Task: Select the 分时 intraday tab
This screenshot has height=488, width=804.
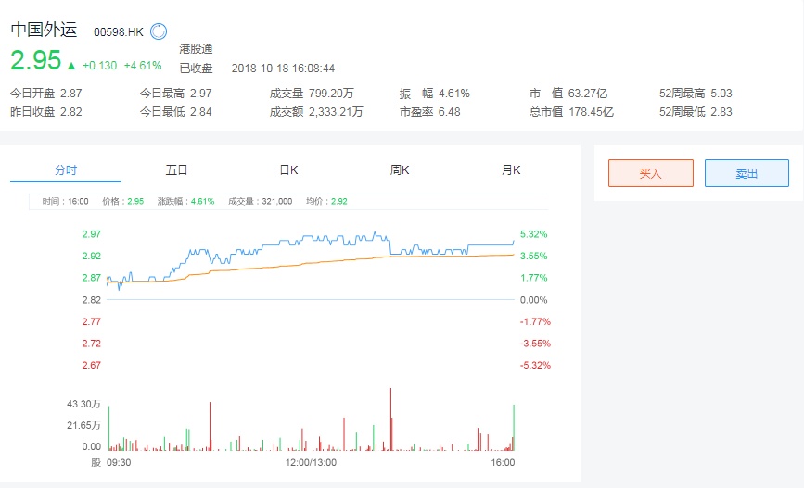Action: click(x=66, y=170)
